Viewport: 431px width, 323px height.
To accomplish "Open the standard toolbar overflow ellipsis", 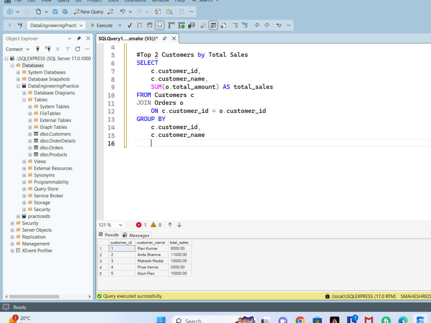I will point(191,12).
